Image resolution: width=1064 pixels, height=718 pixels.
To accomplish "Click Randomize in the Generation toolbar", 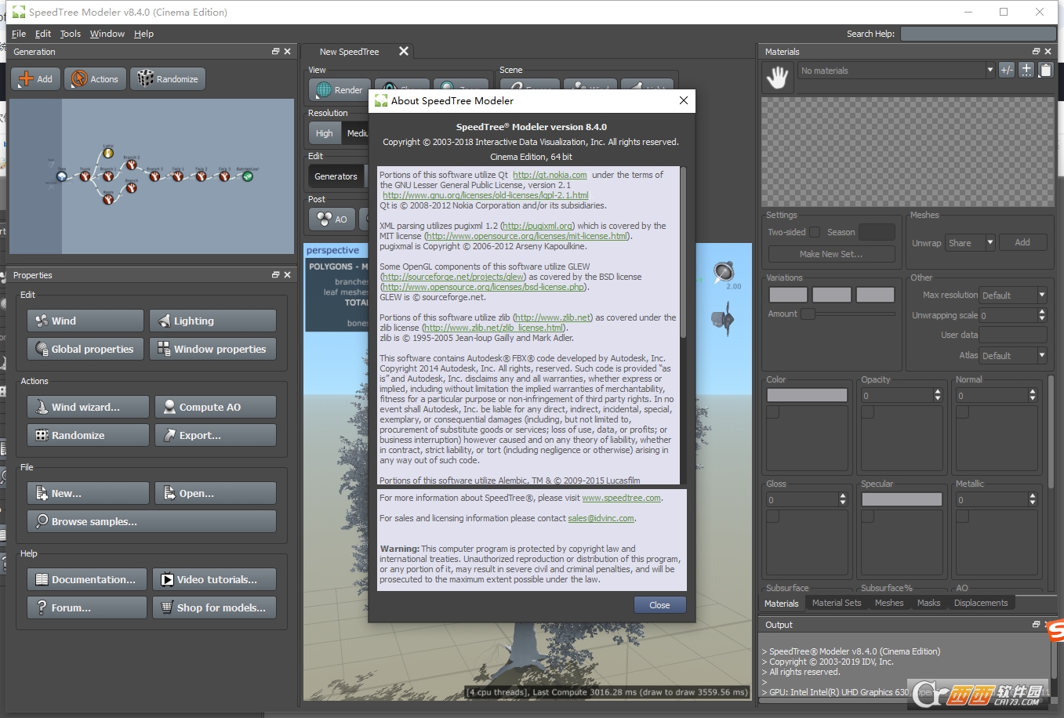I will pyautogui.click(x=168, y=78).
